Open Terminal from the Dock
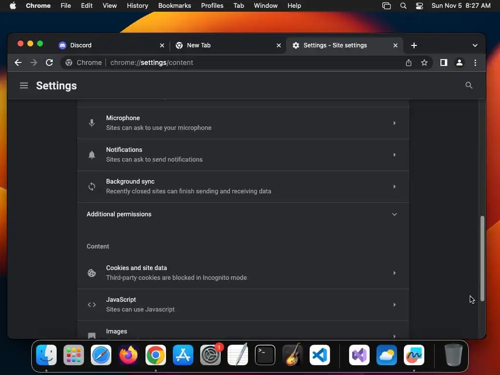The width and height of the screenshot is (500, 375). coord(265,355)
